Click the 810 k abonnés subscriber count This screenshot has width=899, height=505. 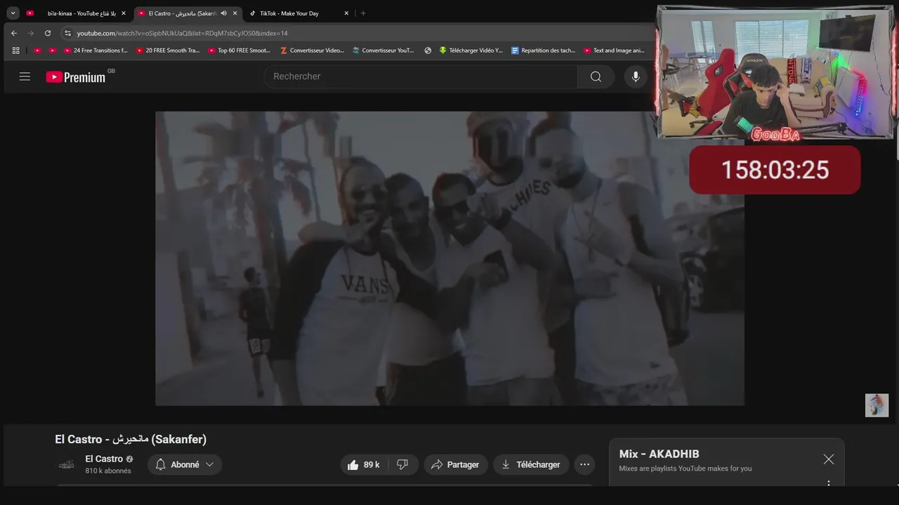tap(108, 471)
